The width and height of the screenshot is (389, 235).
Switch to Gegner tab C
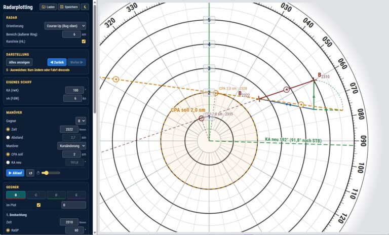click(x=36, y=195)
